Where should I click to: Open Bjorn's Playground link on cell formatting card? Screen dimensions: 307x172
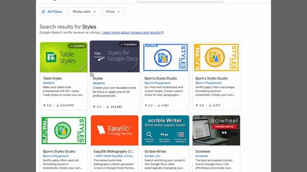tap(56, 156)
